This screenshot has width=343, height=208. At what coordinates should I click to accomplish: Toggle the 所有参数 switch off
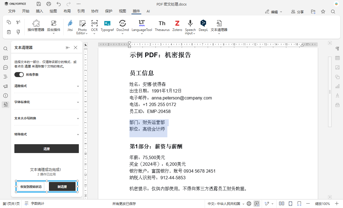click(19, 75)
